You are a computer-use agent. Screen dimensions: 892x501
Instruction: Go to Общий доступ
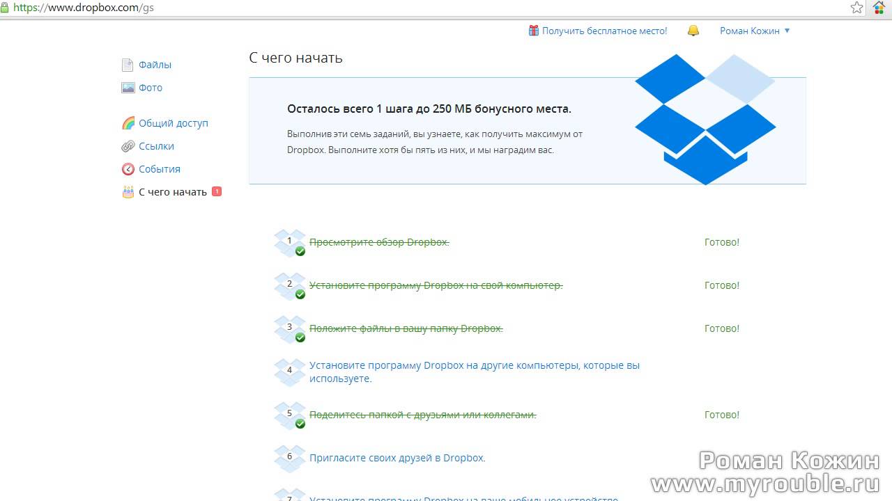click(x=174, y=123)
